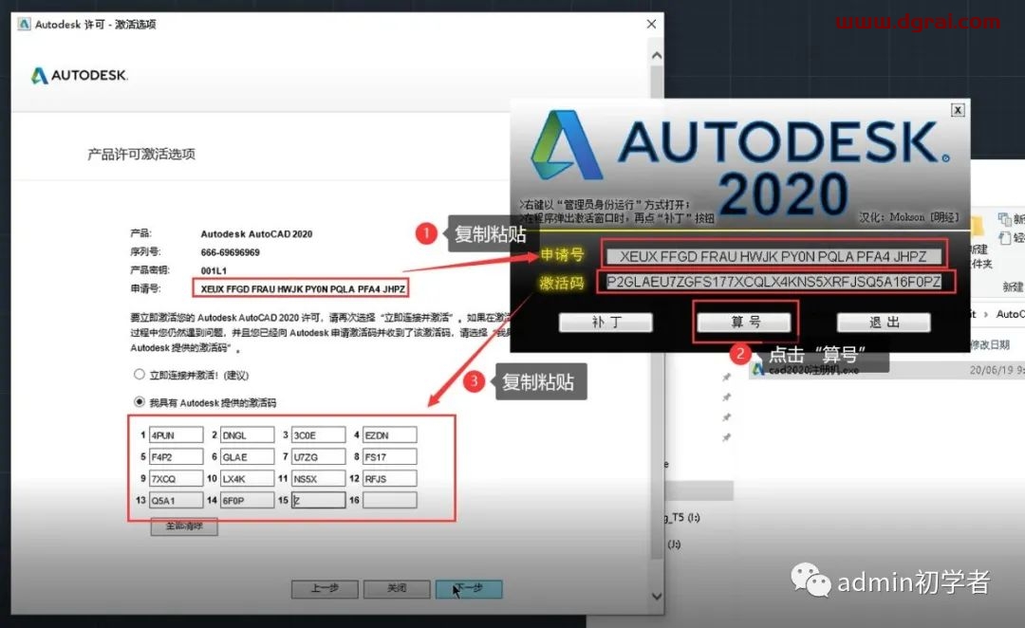This screenshot has height=628, width=1025.
Task: Click activation code field 10 containing LX4K
Action: (247, 478)
